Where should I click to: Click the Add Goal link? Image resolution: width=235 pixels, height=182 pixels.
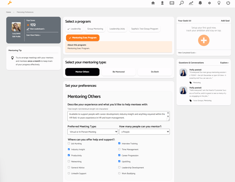(x=225, y=21)
